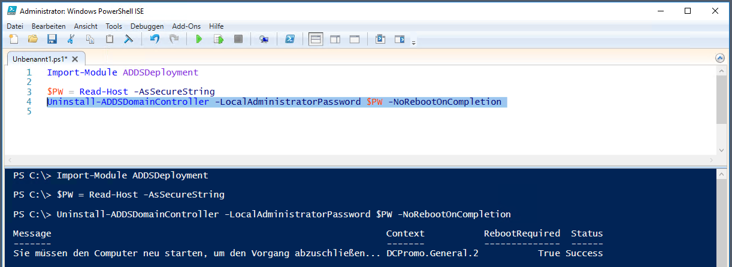Undo the last edit

click(155, 39)
